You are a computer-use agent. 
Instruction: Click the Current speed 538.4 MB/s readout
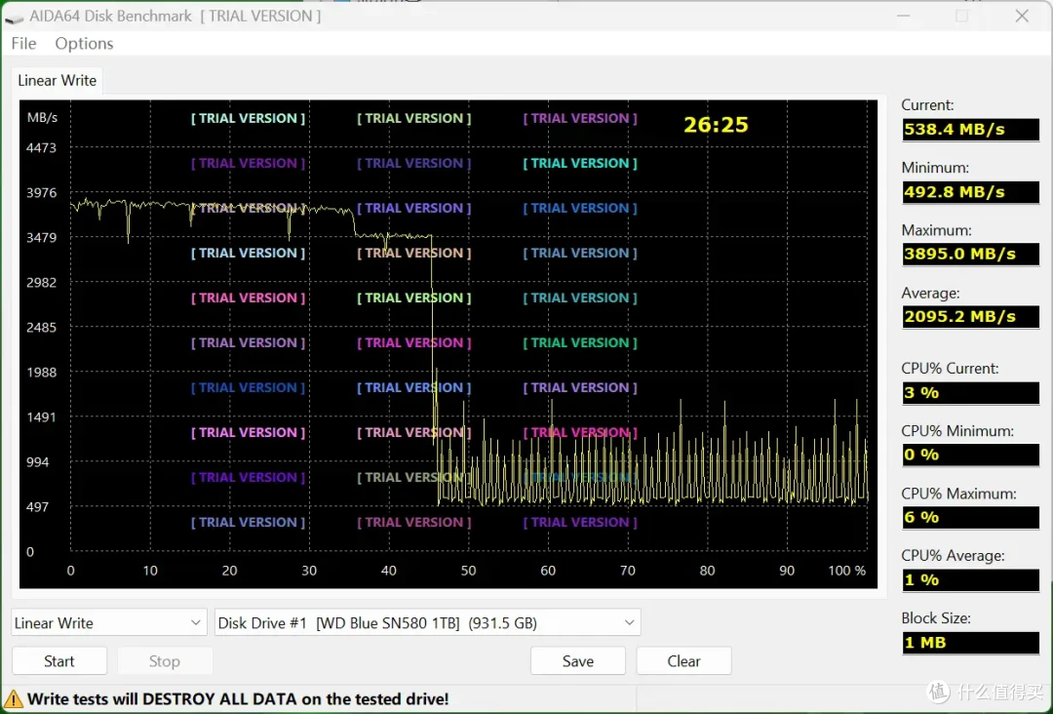coord(970,130)
